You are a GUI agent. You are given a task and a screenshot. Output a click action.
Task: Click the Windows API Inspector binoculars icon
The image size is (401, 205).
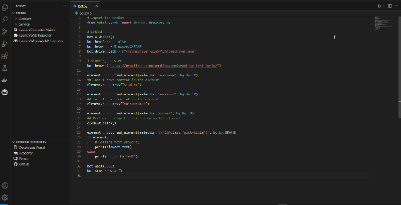tap(16, 41)
